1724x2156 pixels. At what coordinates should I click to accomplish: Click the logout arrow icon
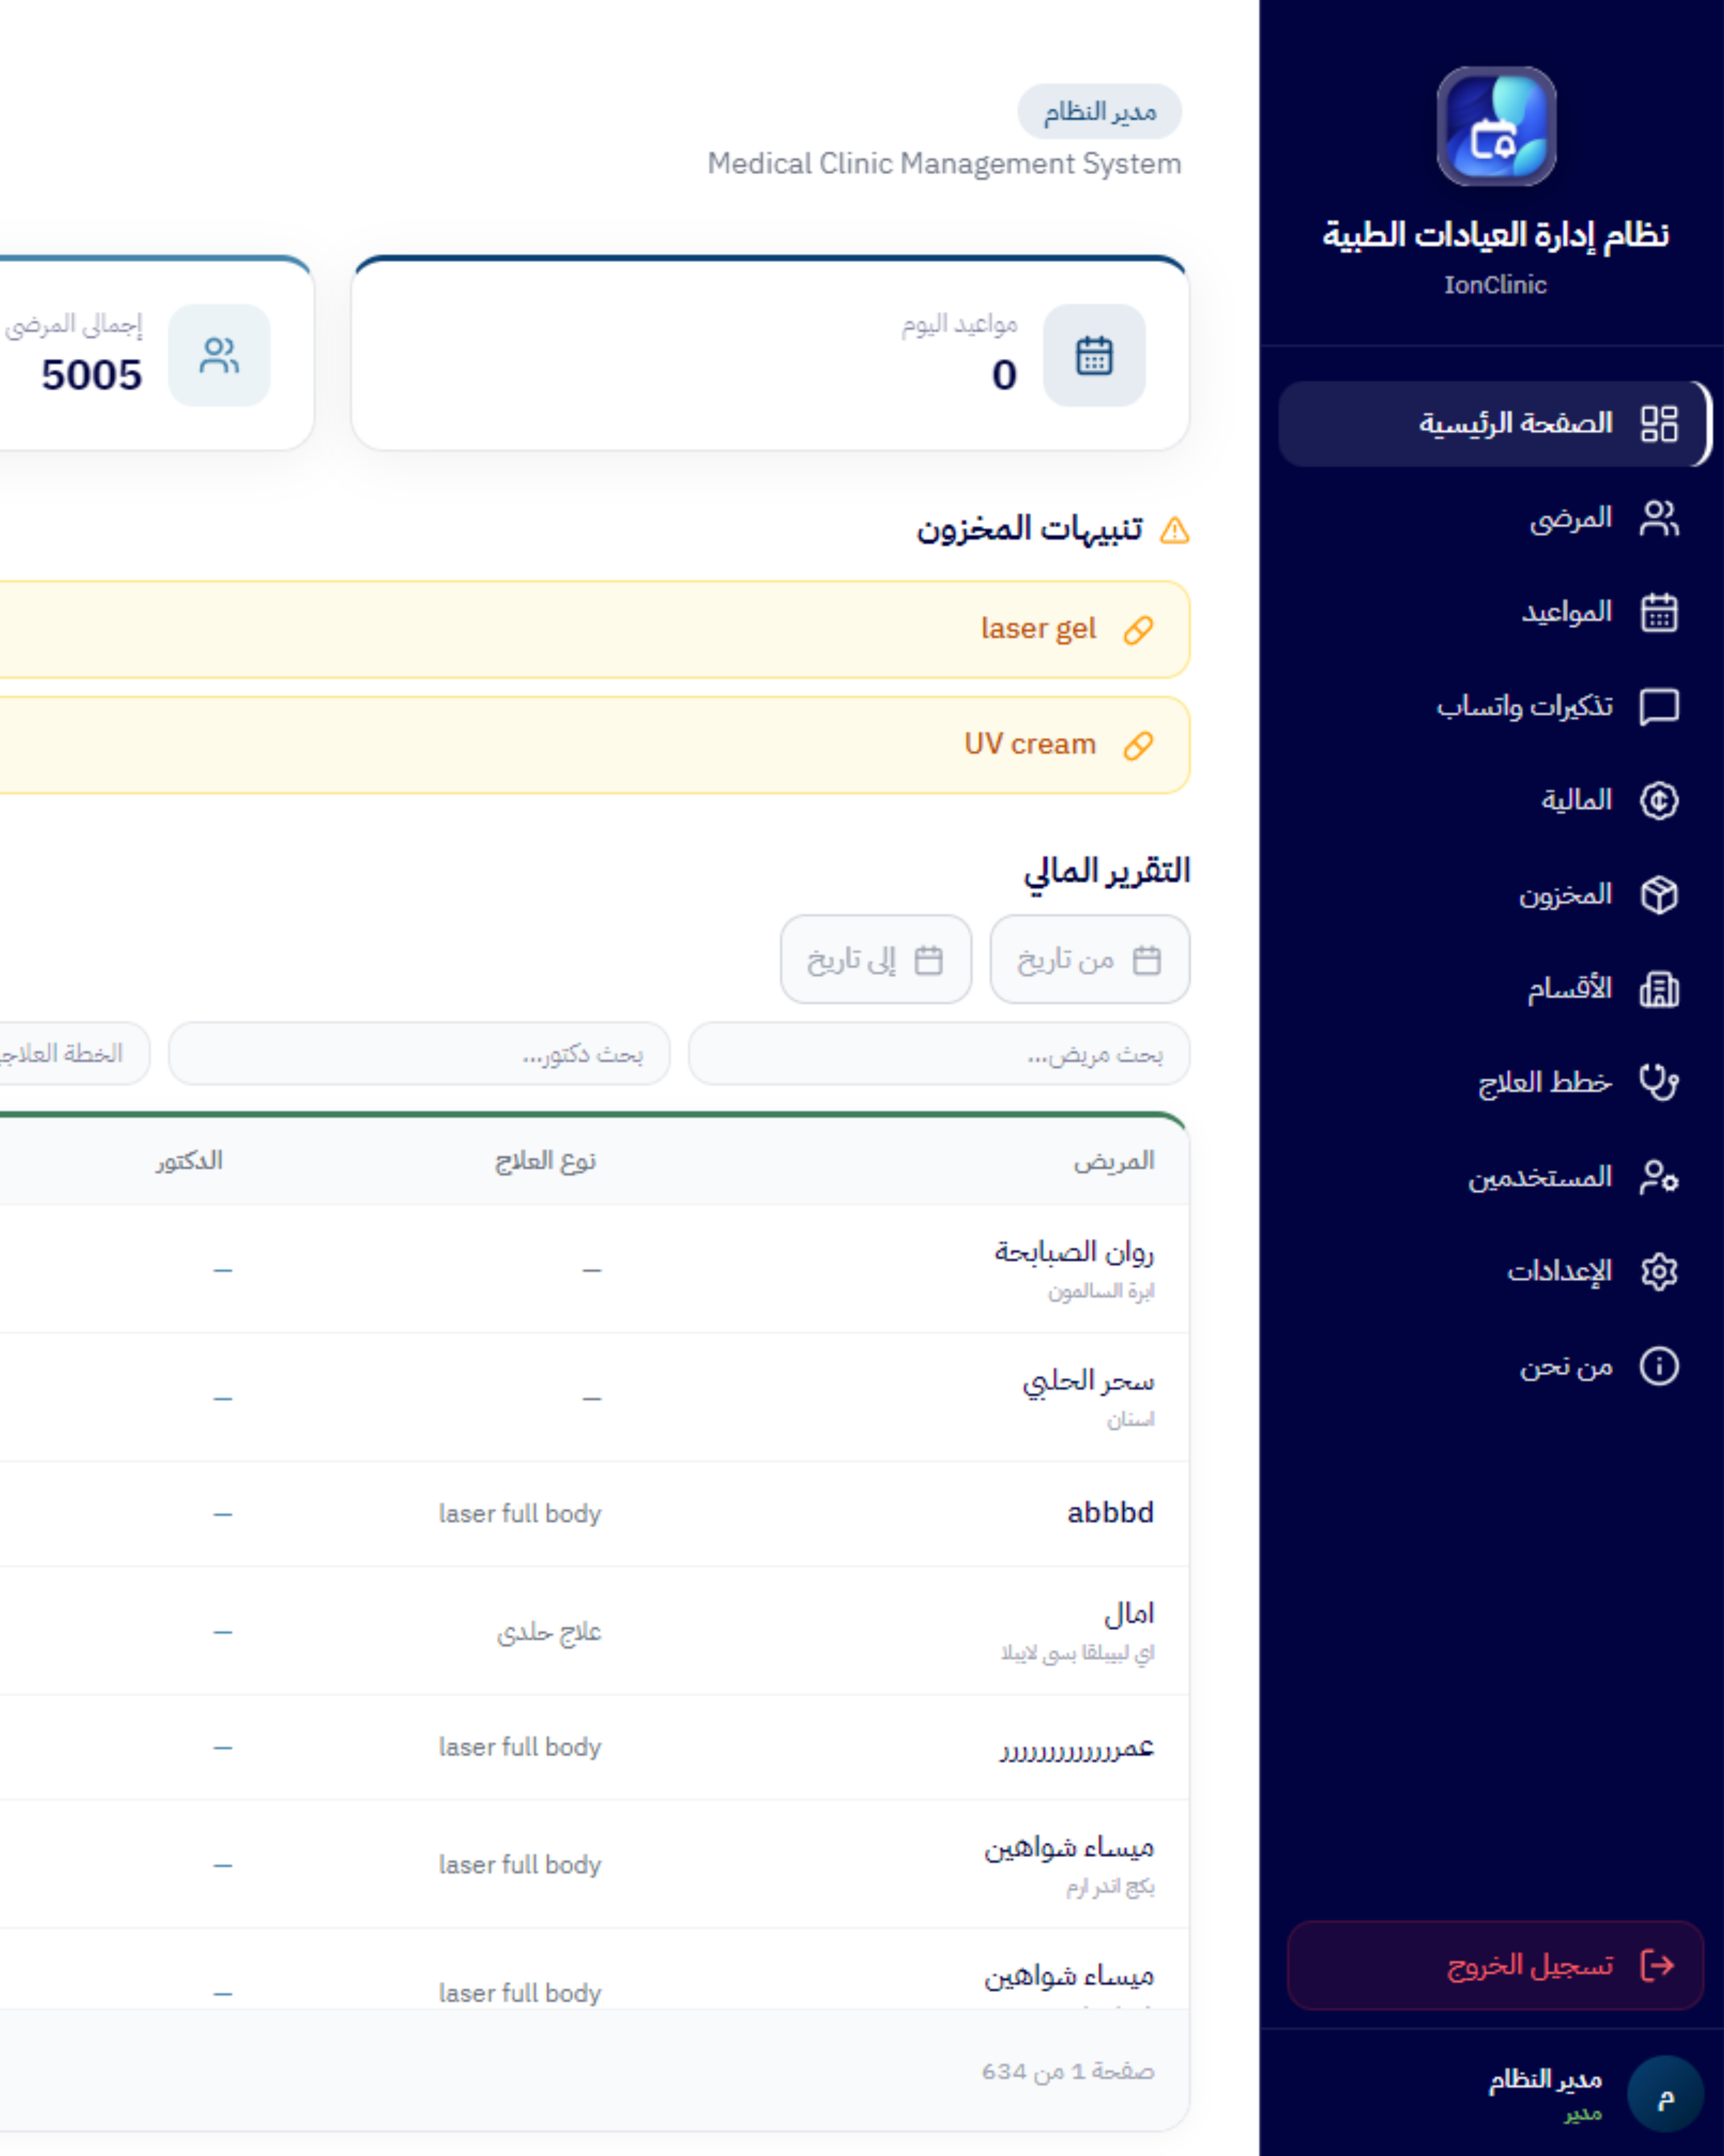pos(1658,1965)
